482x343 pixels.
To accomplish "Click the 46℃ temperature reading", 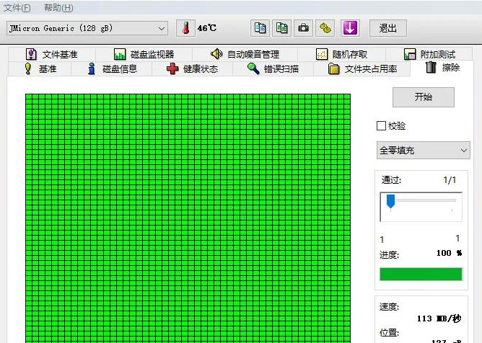I will click(x=207, y=28).
